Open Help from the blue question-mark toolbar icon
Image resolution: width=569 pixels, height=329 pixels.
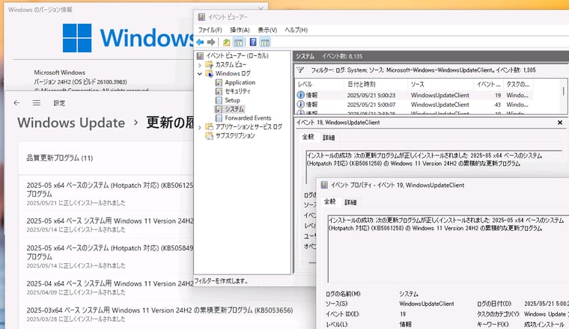[x=253, y=43]
